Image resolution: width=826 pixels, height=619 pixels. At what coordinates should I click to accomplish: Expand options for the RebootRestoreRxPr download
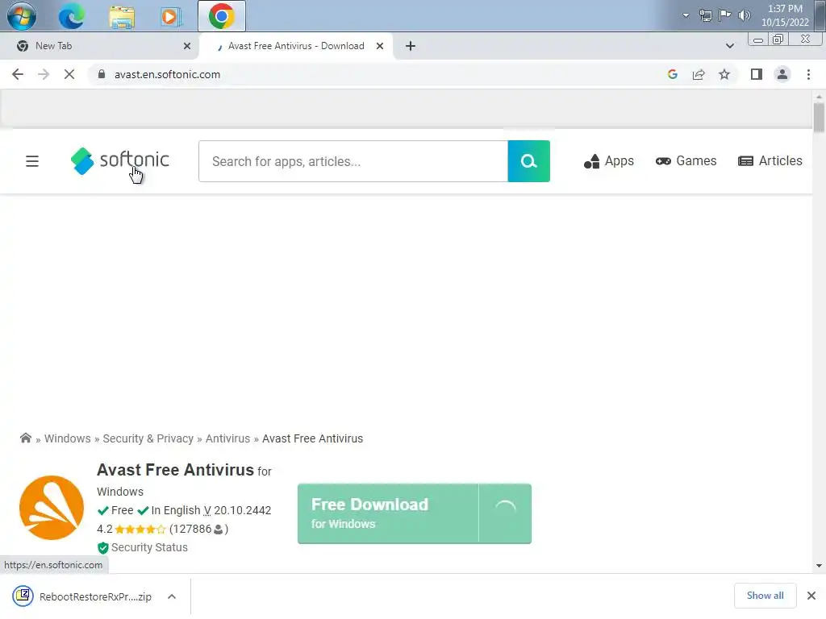[172, 596]
